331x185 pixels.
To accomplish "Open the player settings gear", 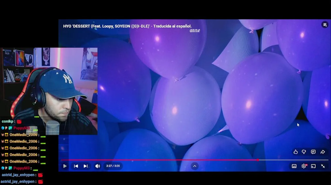I will coord(304,166).
